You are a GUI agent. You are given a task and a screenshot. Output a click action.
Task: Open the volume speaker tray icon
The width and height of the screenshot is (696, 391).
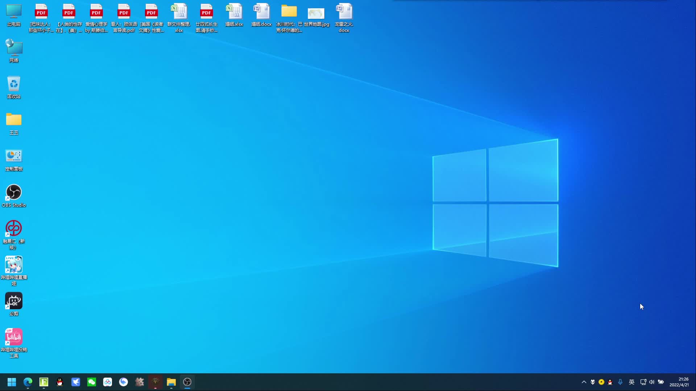(652, 382)
